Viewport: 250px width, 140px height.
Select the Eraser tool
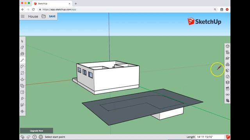coord(22,47)
